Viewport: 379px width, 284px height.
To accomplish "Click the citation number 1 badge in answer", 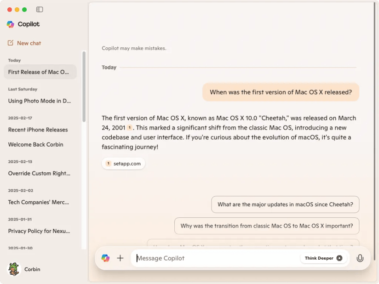I will [x=130, y=127].
